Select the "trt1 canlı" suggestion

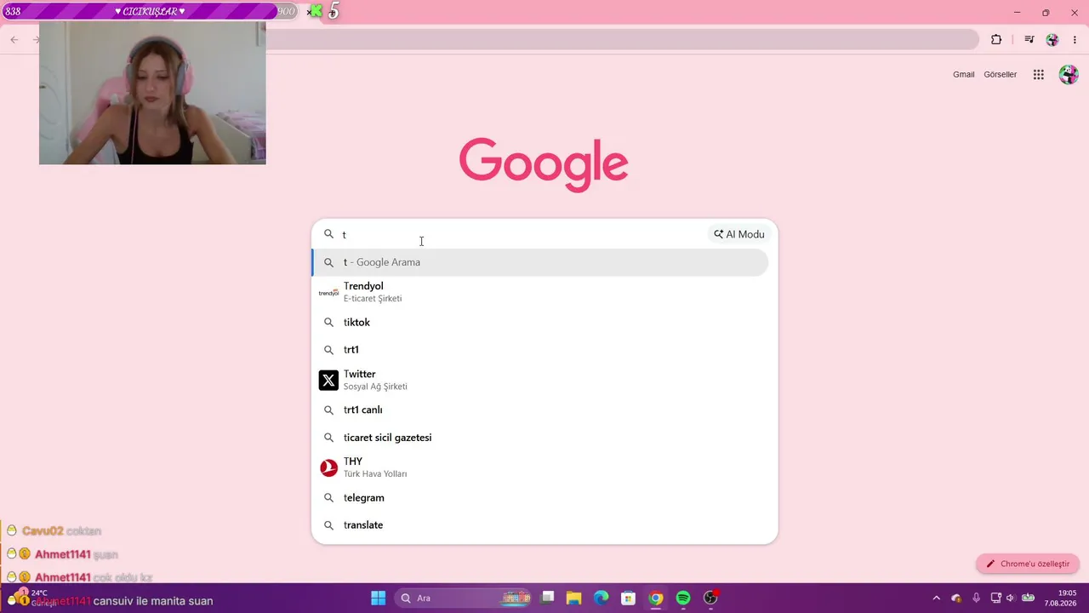(540, 410)
